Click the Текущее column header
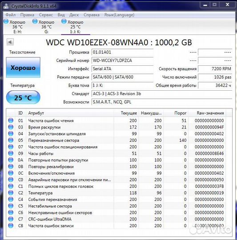237x240 pixels. 126,113
